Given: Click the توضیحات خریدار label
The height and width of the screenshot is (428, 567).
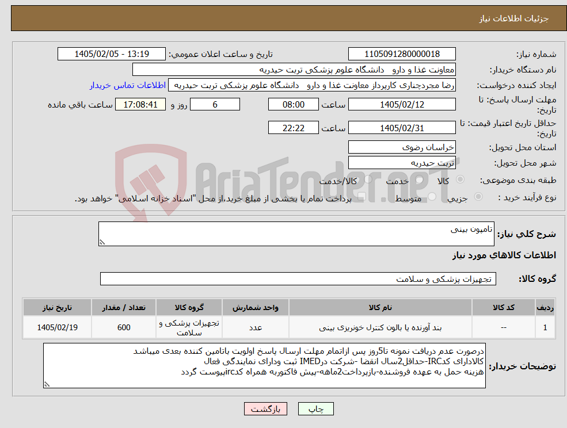Looking at the screenshot, I should tap(523, 366).
